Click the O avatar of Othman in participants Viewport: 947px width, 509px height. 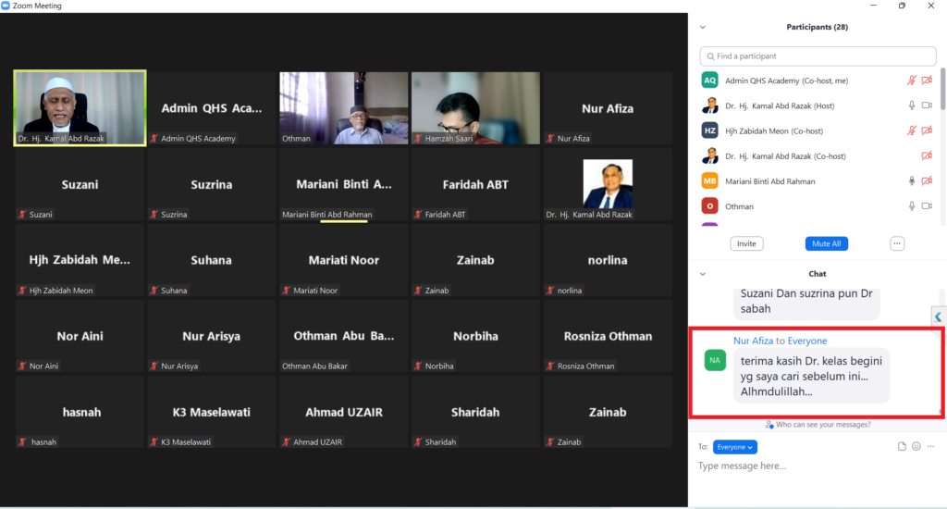pyautogui.click(x=709, y=206)
